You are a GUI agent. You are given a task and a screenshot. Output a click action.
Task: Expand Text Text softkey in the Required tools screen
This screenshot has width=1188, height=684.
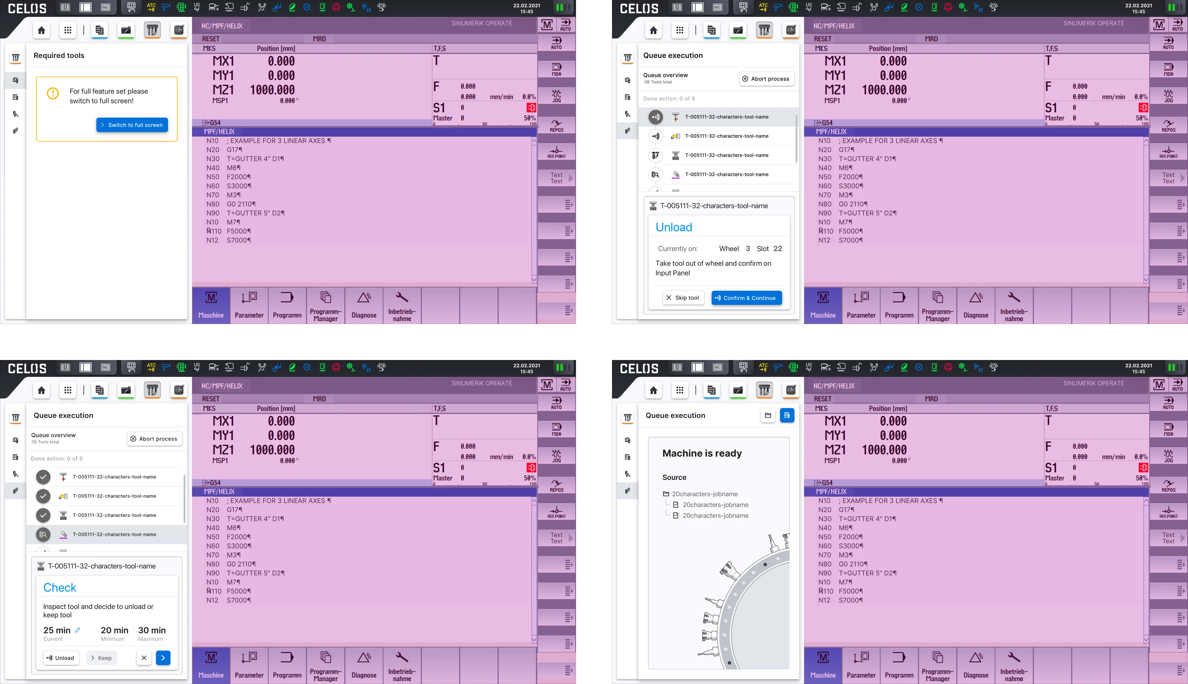pyautogui.click(x=556, y=178)
